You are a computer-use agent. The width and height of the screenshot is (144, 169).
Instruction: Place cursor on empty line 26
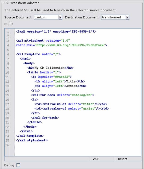click(x=78, y=145)
